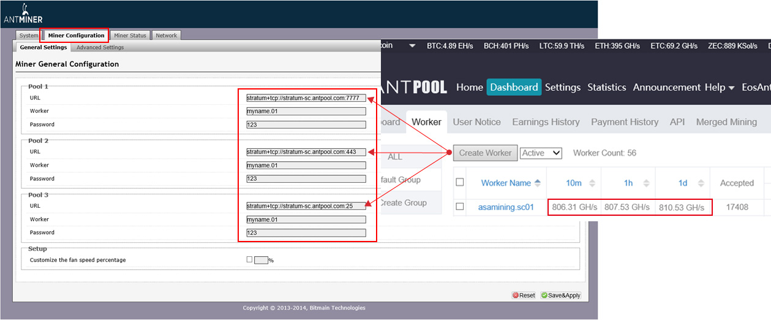The image size is (771, 320).
Task: Switch to the Worker tab in AntPool
Action: (427, 122)
